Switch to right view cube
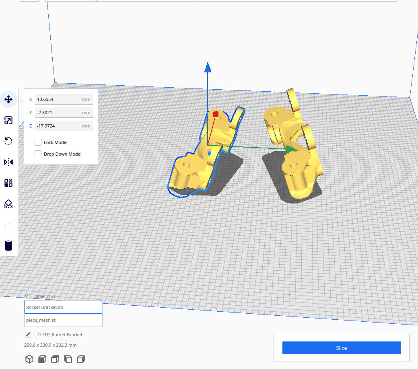 pos(80,359)
